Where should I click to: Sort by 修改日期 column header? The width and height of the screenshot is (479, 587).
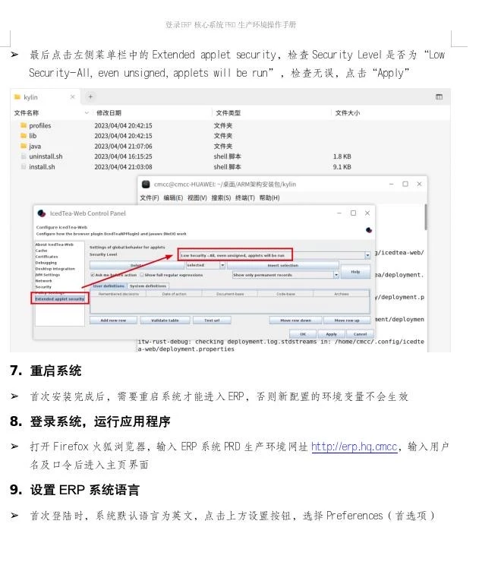pyautogui.click(x=109, y=112)
